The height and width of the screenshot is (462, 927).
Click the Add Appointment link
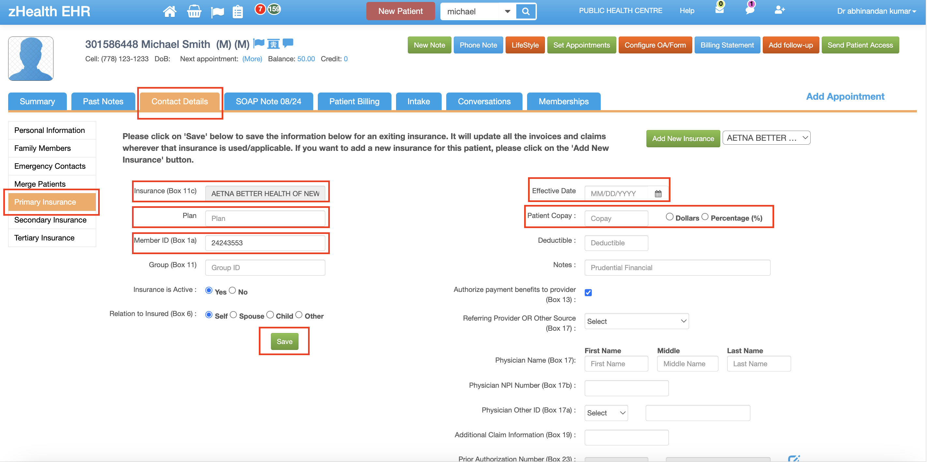845,96
